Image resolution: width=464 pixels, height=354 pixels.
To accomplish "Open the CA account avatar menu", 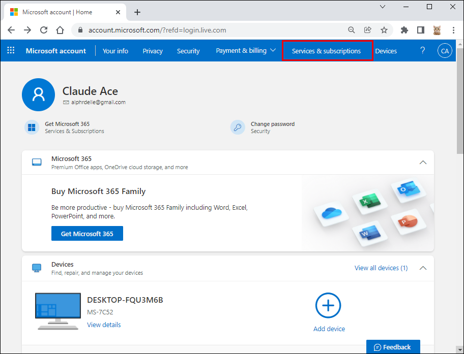I will (x=445, y=51).
